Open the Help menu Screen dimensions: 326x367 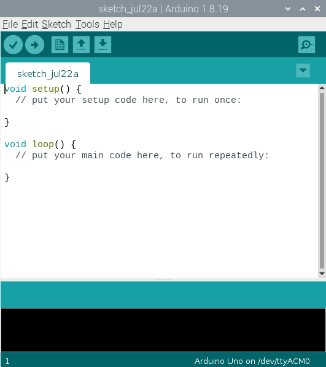click(x=113, y=25)
